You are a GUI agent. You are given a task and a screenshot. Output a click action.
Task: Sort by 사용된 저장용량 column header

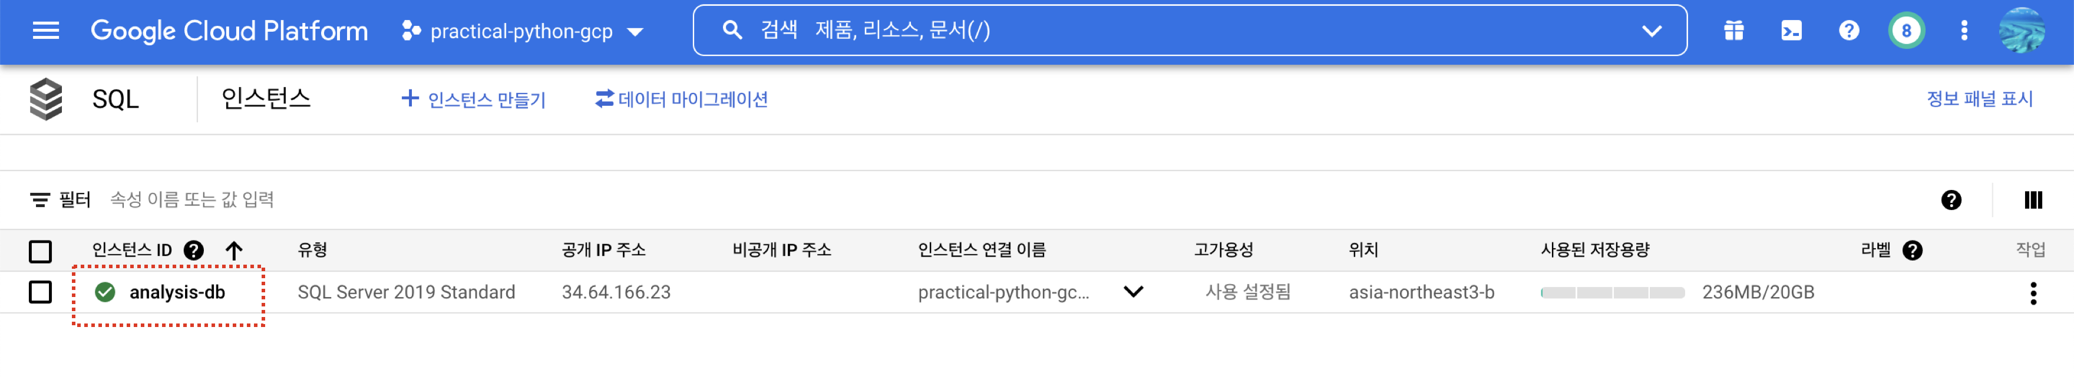(1595, 250)
